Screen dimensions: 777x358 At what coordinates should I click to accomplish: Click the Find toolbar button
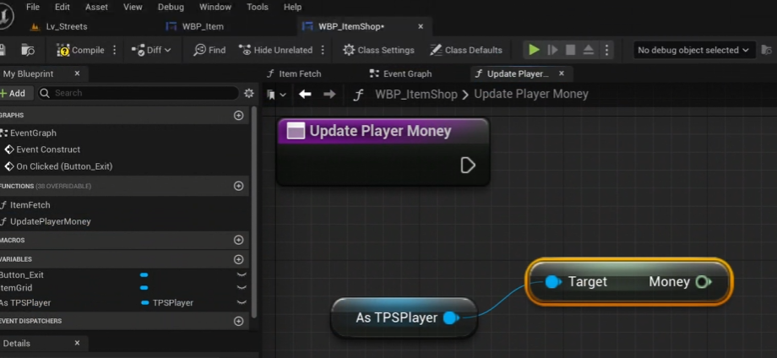point(209,50)
